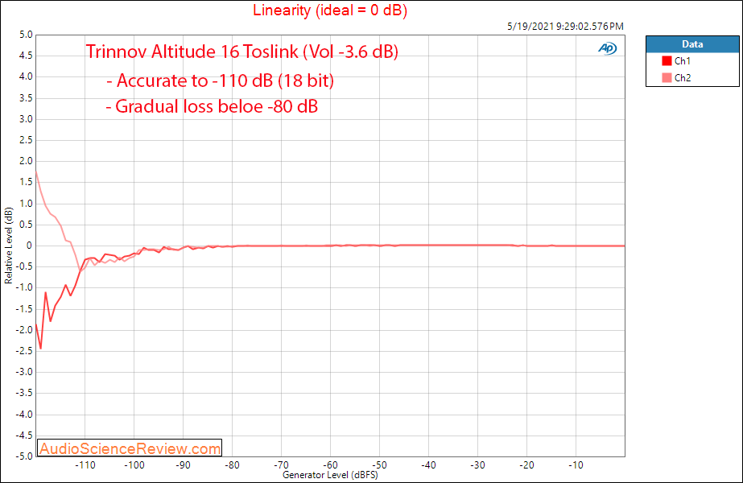Click the timestamp 5/19/2021 9:29:02.576 PM
This screenshot has width=743, height=483.
(565, 27)
